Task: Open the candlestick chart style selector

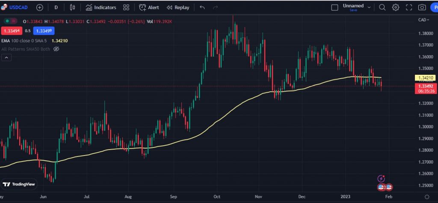Action: pos(72,7)
